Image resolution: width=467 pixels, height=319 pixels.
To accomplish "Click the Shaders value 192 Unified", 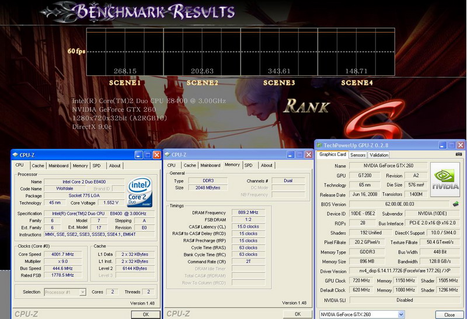I will (371, 233).
